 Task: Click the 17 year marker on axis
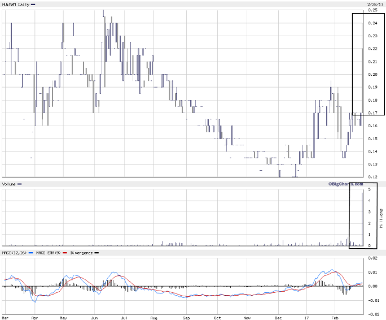click(308, 317)
